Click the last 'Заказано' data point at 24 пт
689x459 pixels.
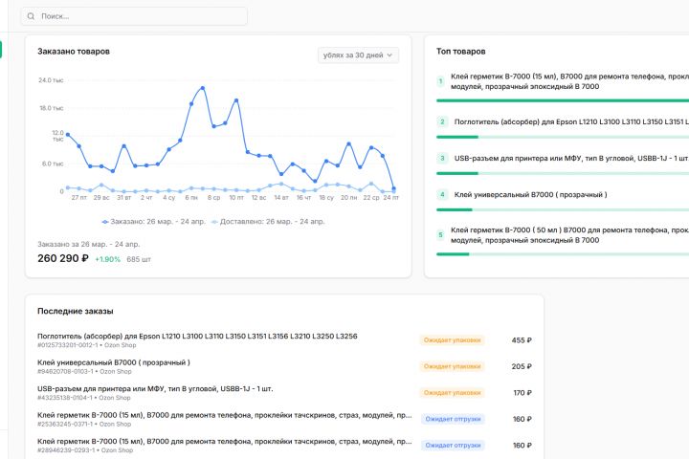pos(393,188)
